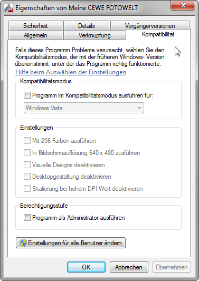Switch to the Sicherheit tab
Screen dimensions: 199x281
click(x=35, y=26)
